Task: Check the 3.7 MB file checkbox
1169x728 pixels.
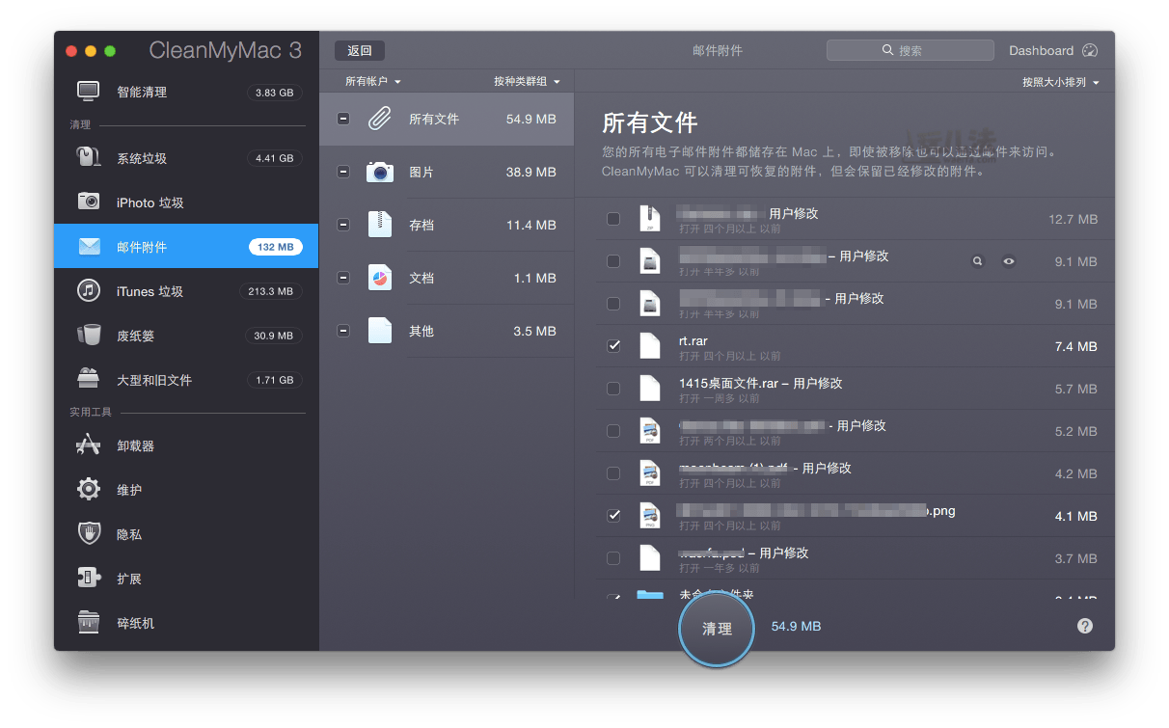Action: click(613, 557)
